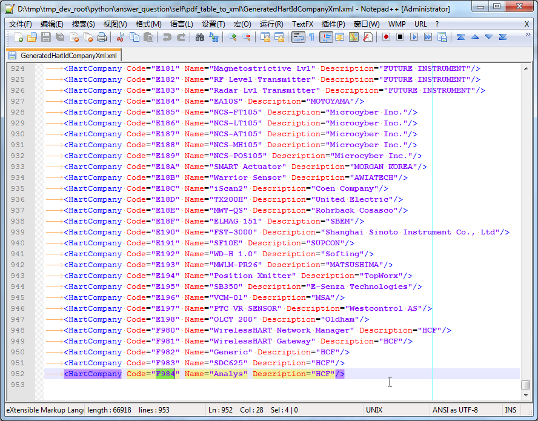Click the New file toolbar icon
The image size is (538, 421).
coord(18,37)
